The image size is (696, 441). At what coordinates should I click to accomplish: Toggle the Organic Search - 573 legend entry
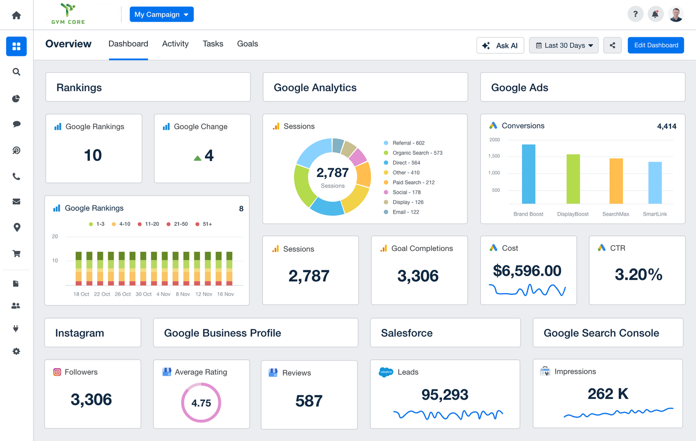[x=413, y=153]
